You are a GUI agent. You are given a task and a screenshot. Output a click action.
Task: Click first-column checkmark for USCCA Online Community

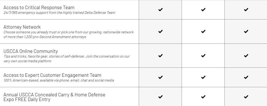(160, 56)
